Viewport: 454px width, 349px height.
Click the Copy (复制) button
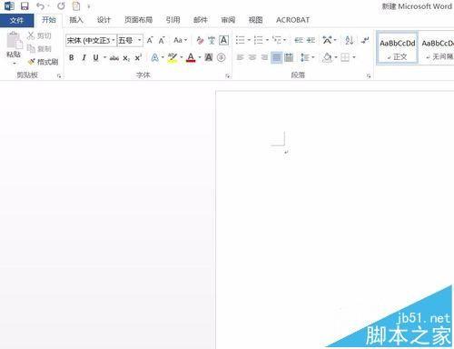pos(39,48)
